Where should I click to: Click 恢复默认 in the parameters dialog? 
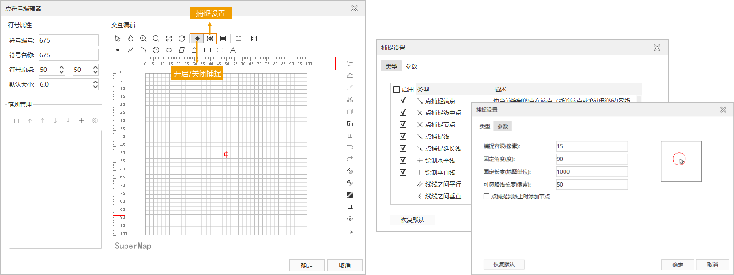(x=504, y=264)
